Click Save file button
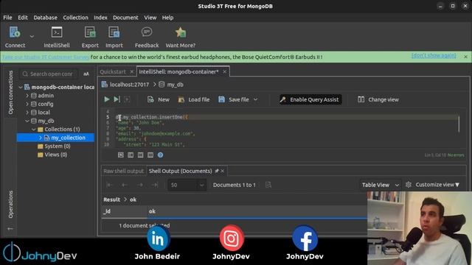Viewport: 472px width, 265px height. [235, 99]
